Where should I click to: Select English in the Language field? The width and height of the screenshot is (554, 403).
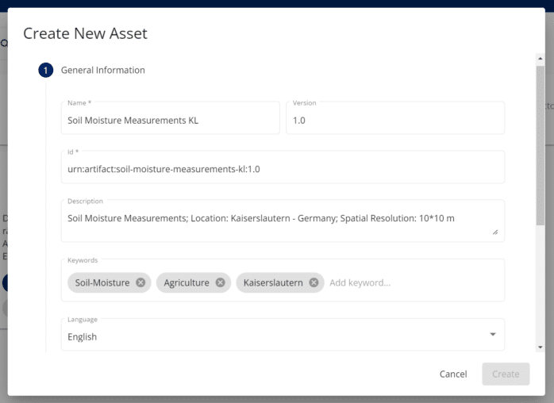pyautogui.click(x=82, y=337)
